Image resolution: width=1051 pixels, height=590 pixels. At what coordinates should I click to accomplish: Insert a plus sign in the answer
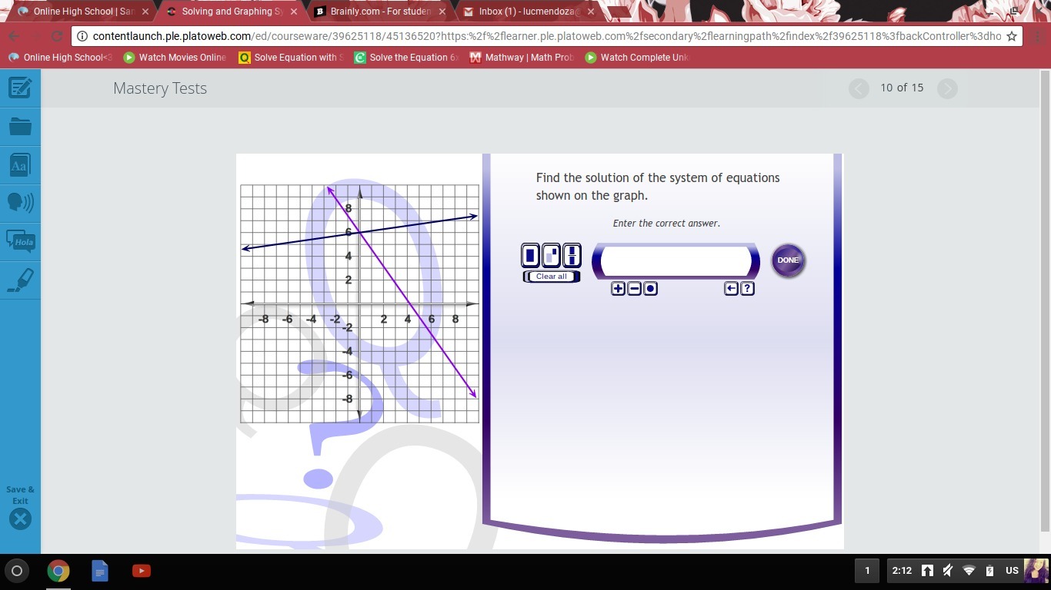coord(618,289)
